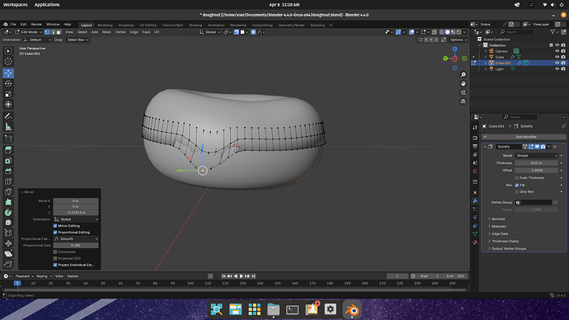569x320 pixels.
Task: Switch to face select mode
Action: point(59,32)
